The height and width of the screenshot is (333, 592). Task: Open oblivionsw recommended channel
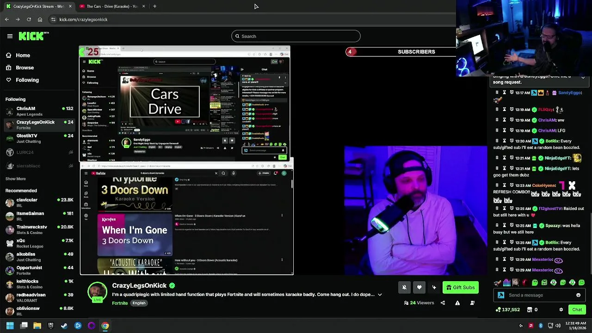pyautogui.click(x=39, y=311)
